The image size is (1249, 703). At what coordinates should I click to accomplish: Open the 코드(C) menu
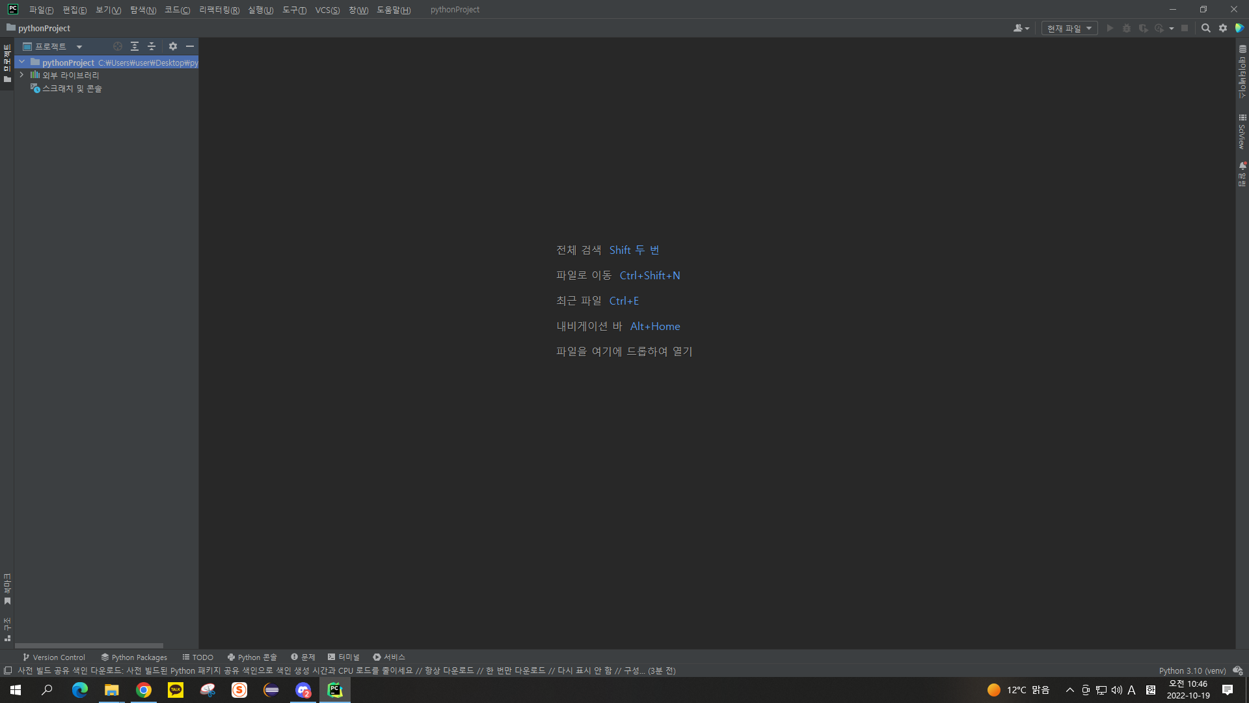pyautogui.click(x=177, y=10)
